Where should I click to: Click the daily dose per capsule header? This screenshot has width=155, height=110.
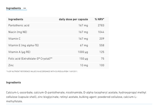tap(73, 19)
